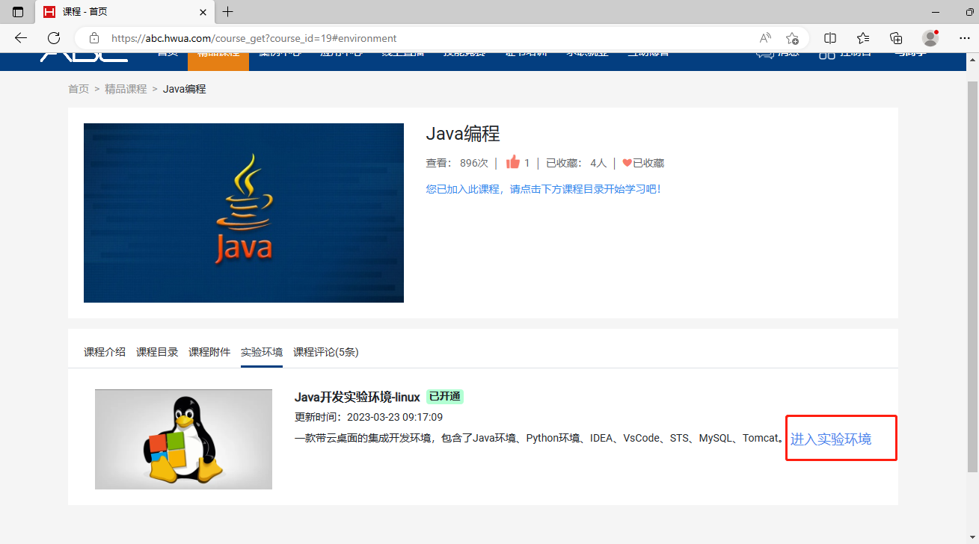This screenshot has height=544, width=979.
Task: Click the read aloud icon
Action: click(765, 38)
